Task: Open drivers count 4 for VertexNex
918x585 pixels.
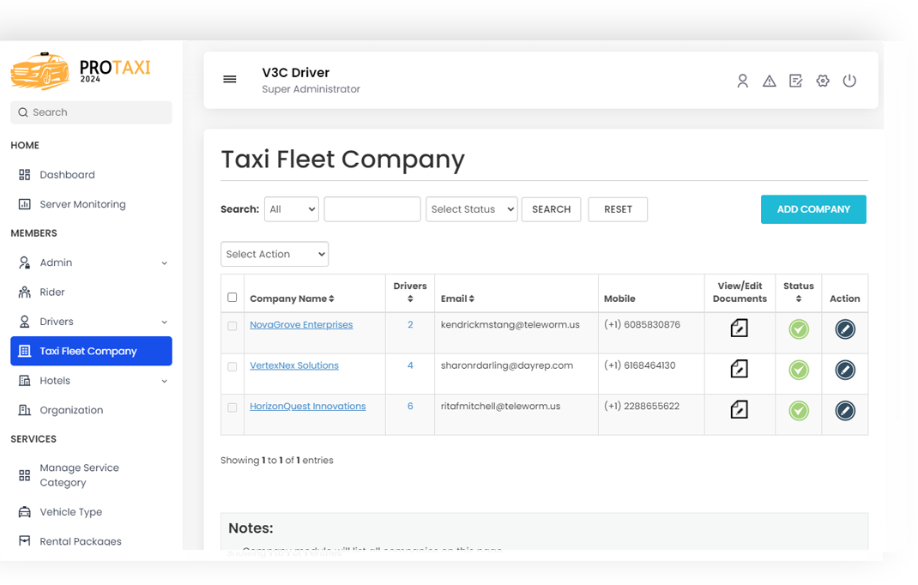Action: (x=410, y=365)
